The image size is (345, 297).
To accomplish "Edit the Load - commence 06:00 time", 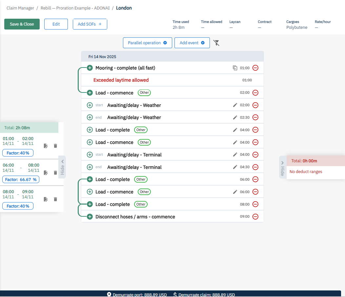I will coord(235,192).
